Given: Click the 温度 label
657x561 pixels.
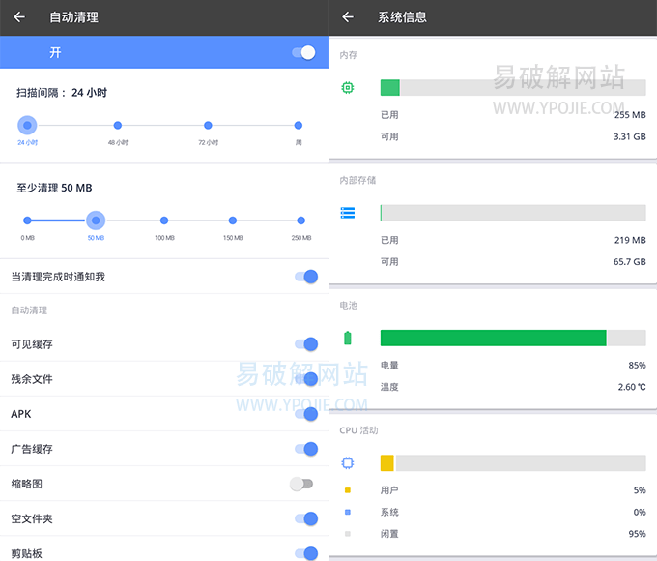Looking at the screenshot, I should [389, 387].
